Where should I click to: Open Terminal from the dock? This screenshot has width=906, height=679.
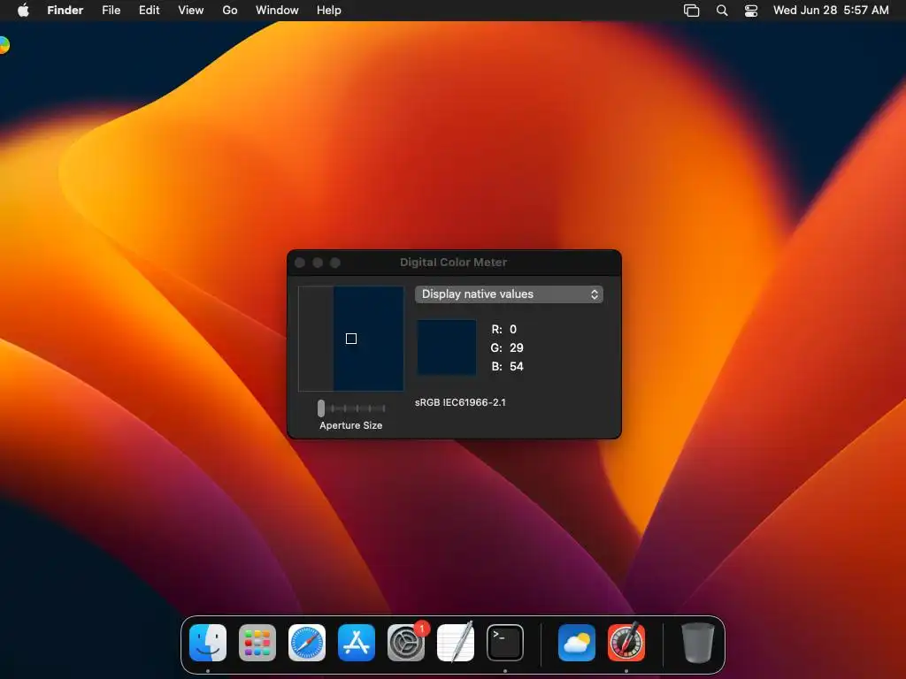(505, 642)
